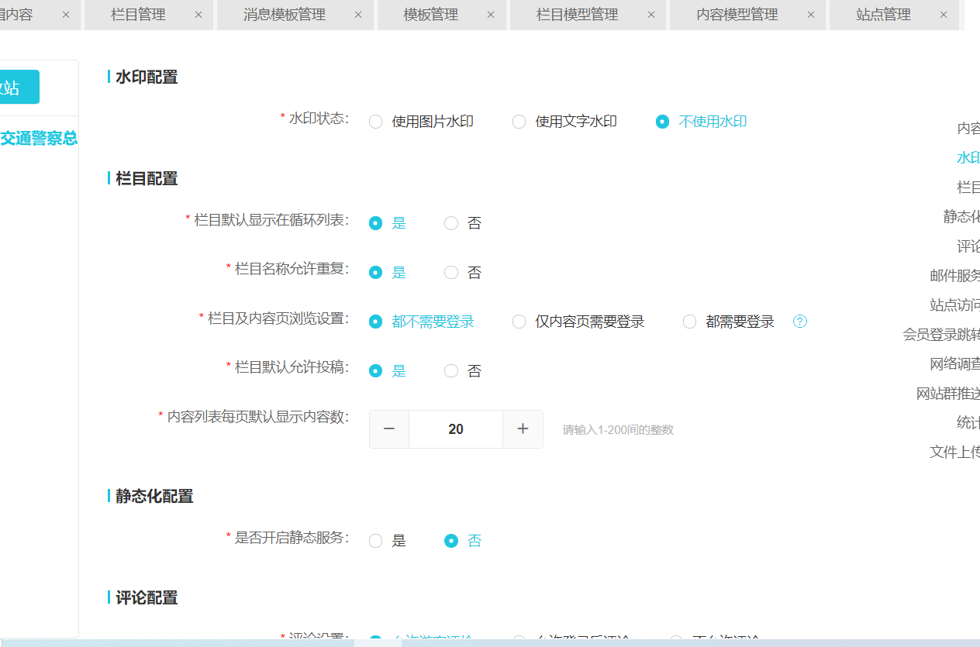This screenshot has width=980, height=647.
Task: Close the 栏目模型管理 tab
Action: pos(651,15)
